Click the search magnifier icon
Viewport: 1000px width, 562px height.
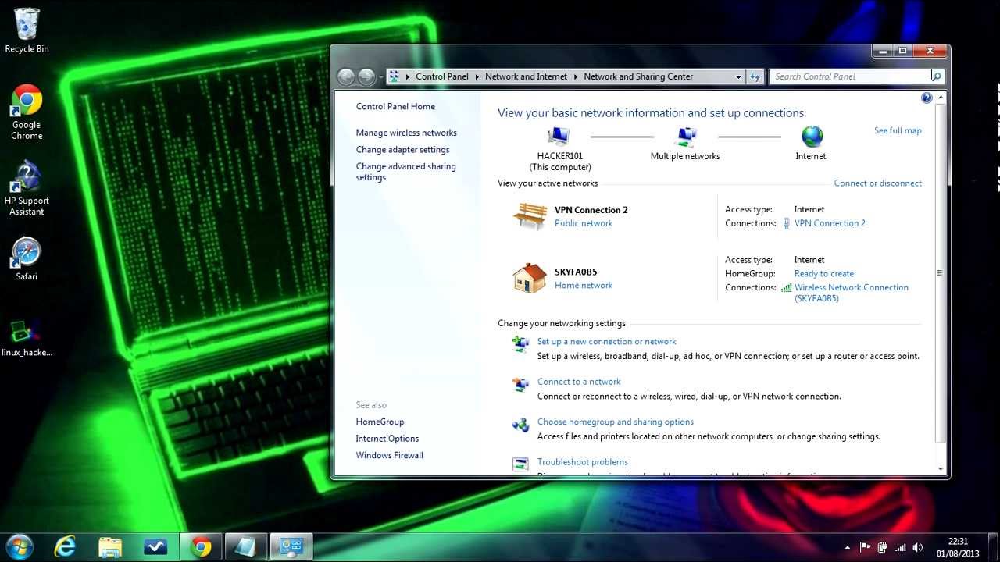click(936, 76)
